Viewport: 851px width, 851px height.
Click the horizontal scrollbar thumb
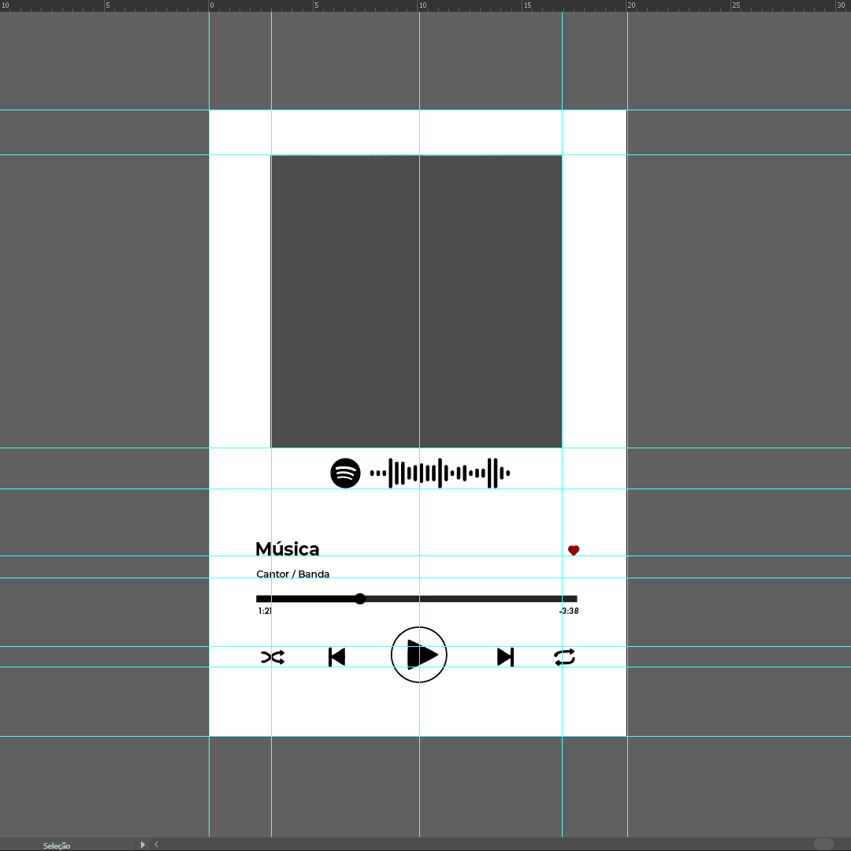click(823, 845)
